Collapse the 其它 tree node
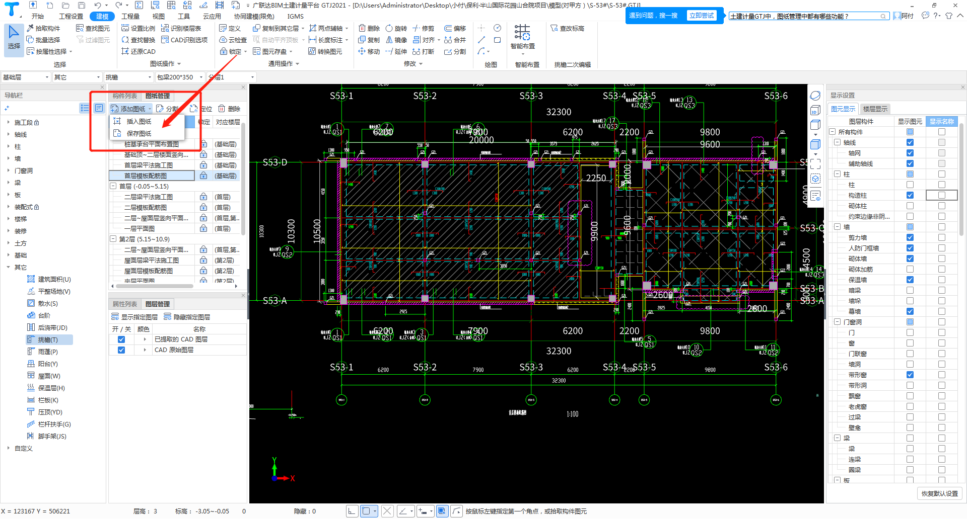The image size is (967, 519). (8, 267)
